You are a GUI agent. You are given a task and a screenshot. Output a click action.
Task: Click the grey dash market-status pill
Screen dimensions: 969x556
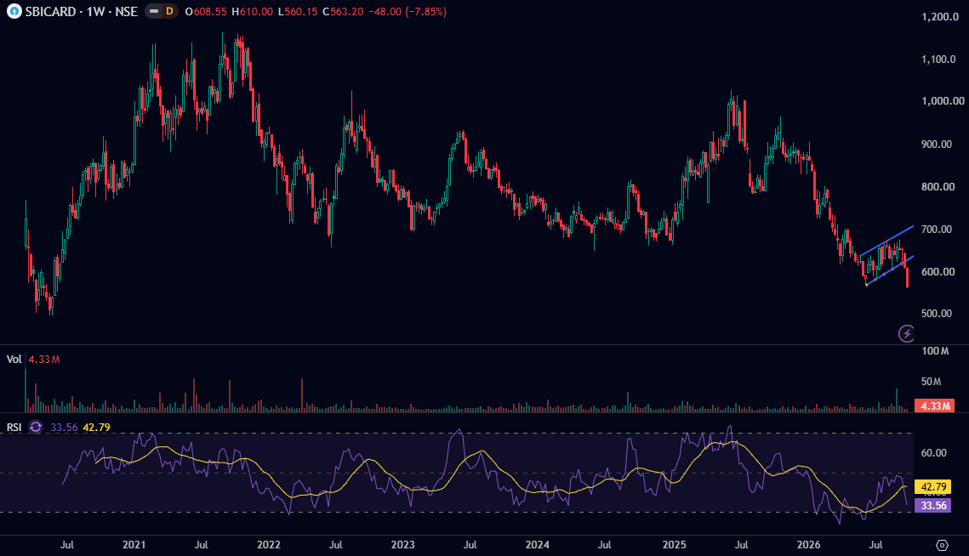153,11
